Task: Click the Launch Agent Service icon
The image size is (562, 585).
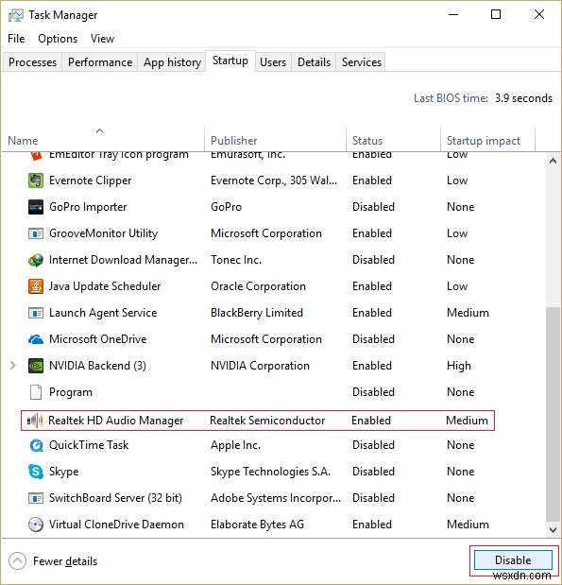Action: (36, 313)
